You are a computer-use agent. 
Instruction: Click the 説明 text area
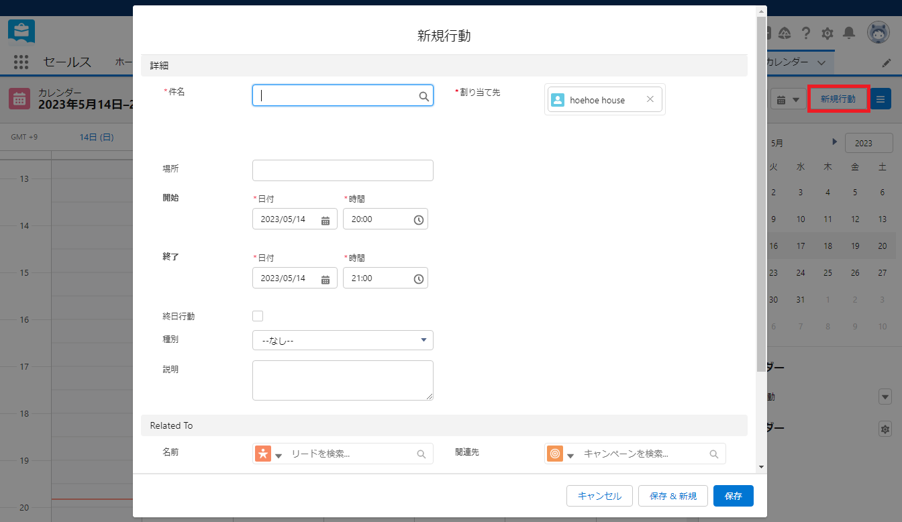pos(342,380)
